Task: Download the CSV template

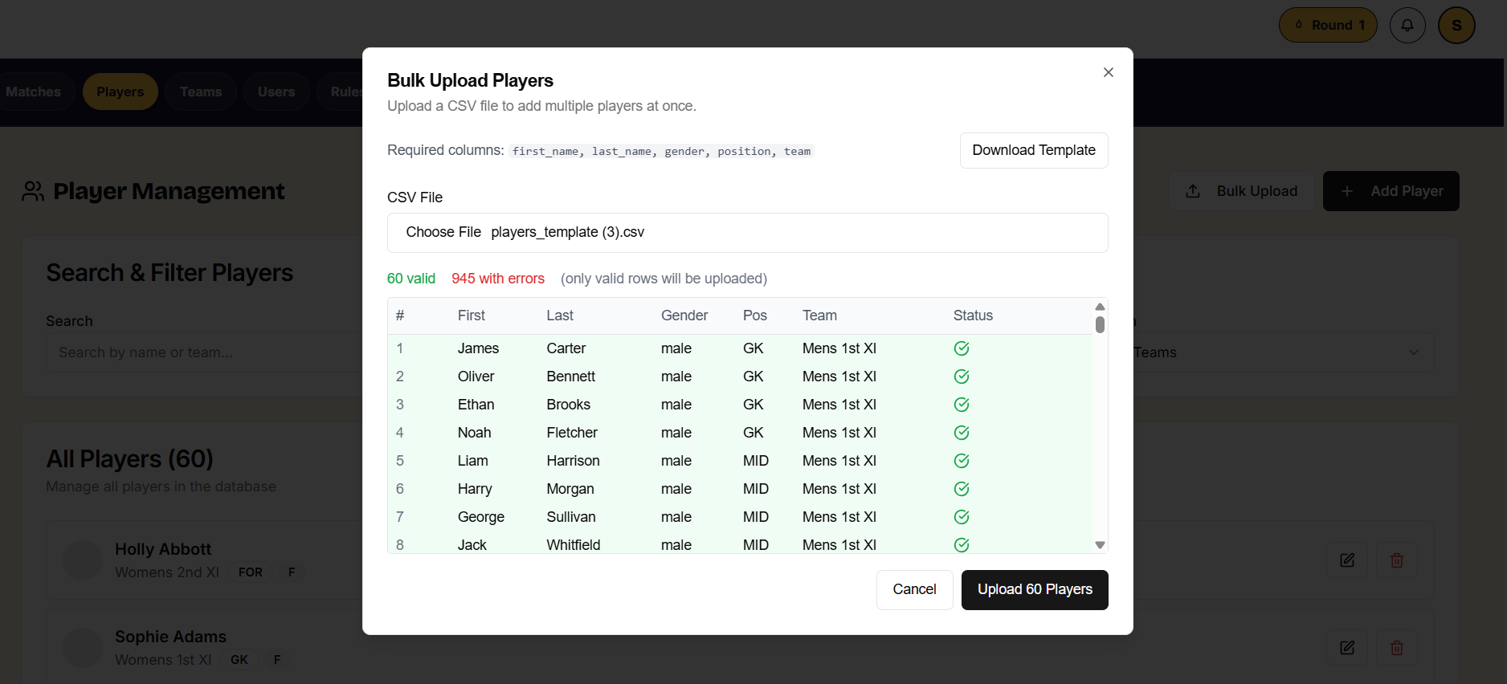Action: coord(1034,150)
